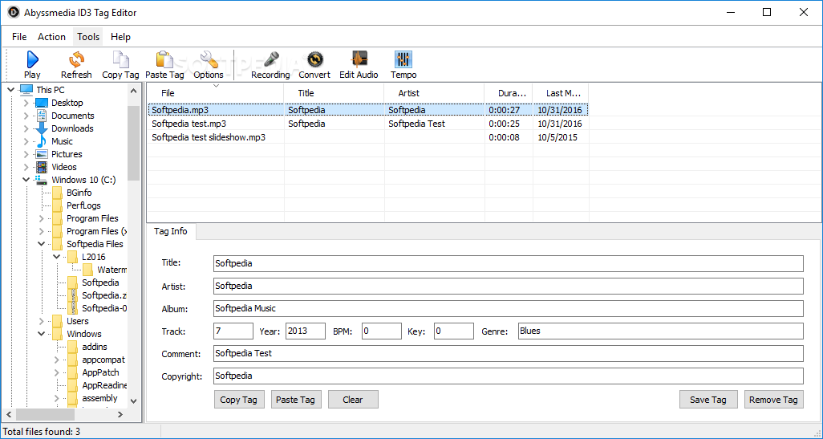Click the Year field
Screen dimensions: 823x439
[x=306, y=331]
